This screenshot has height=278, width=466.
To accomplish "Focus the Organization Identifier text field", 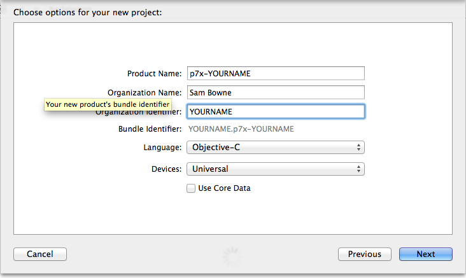I will point(275,111).
